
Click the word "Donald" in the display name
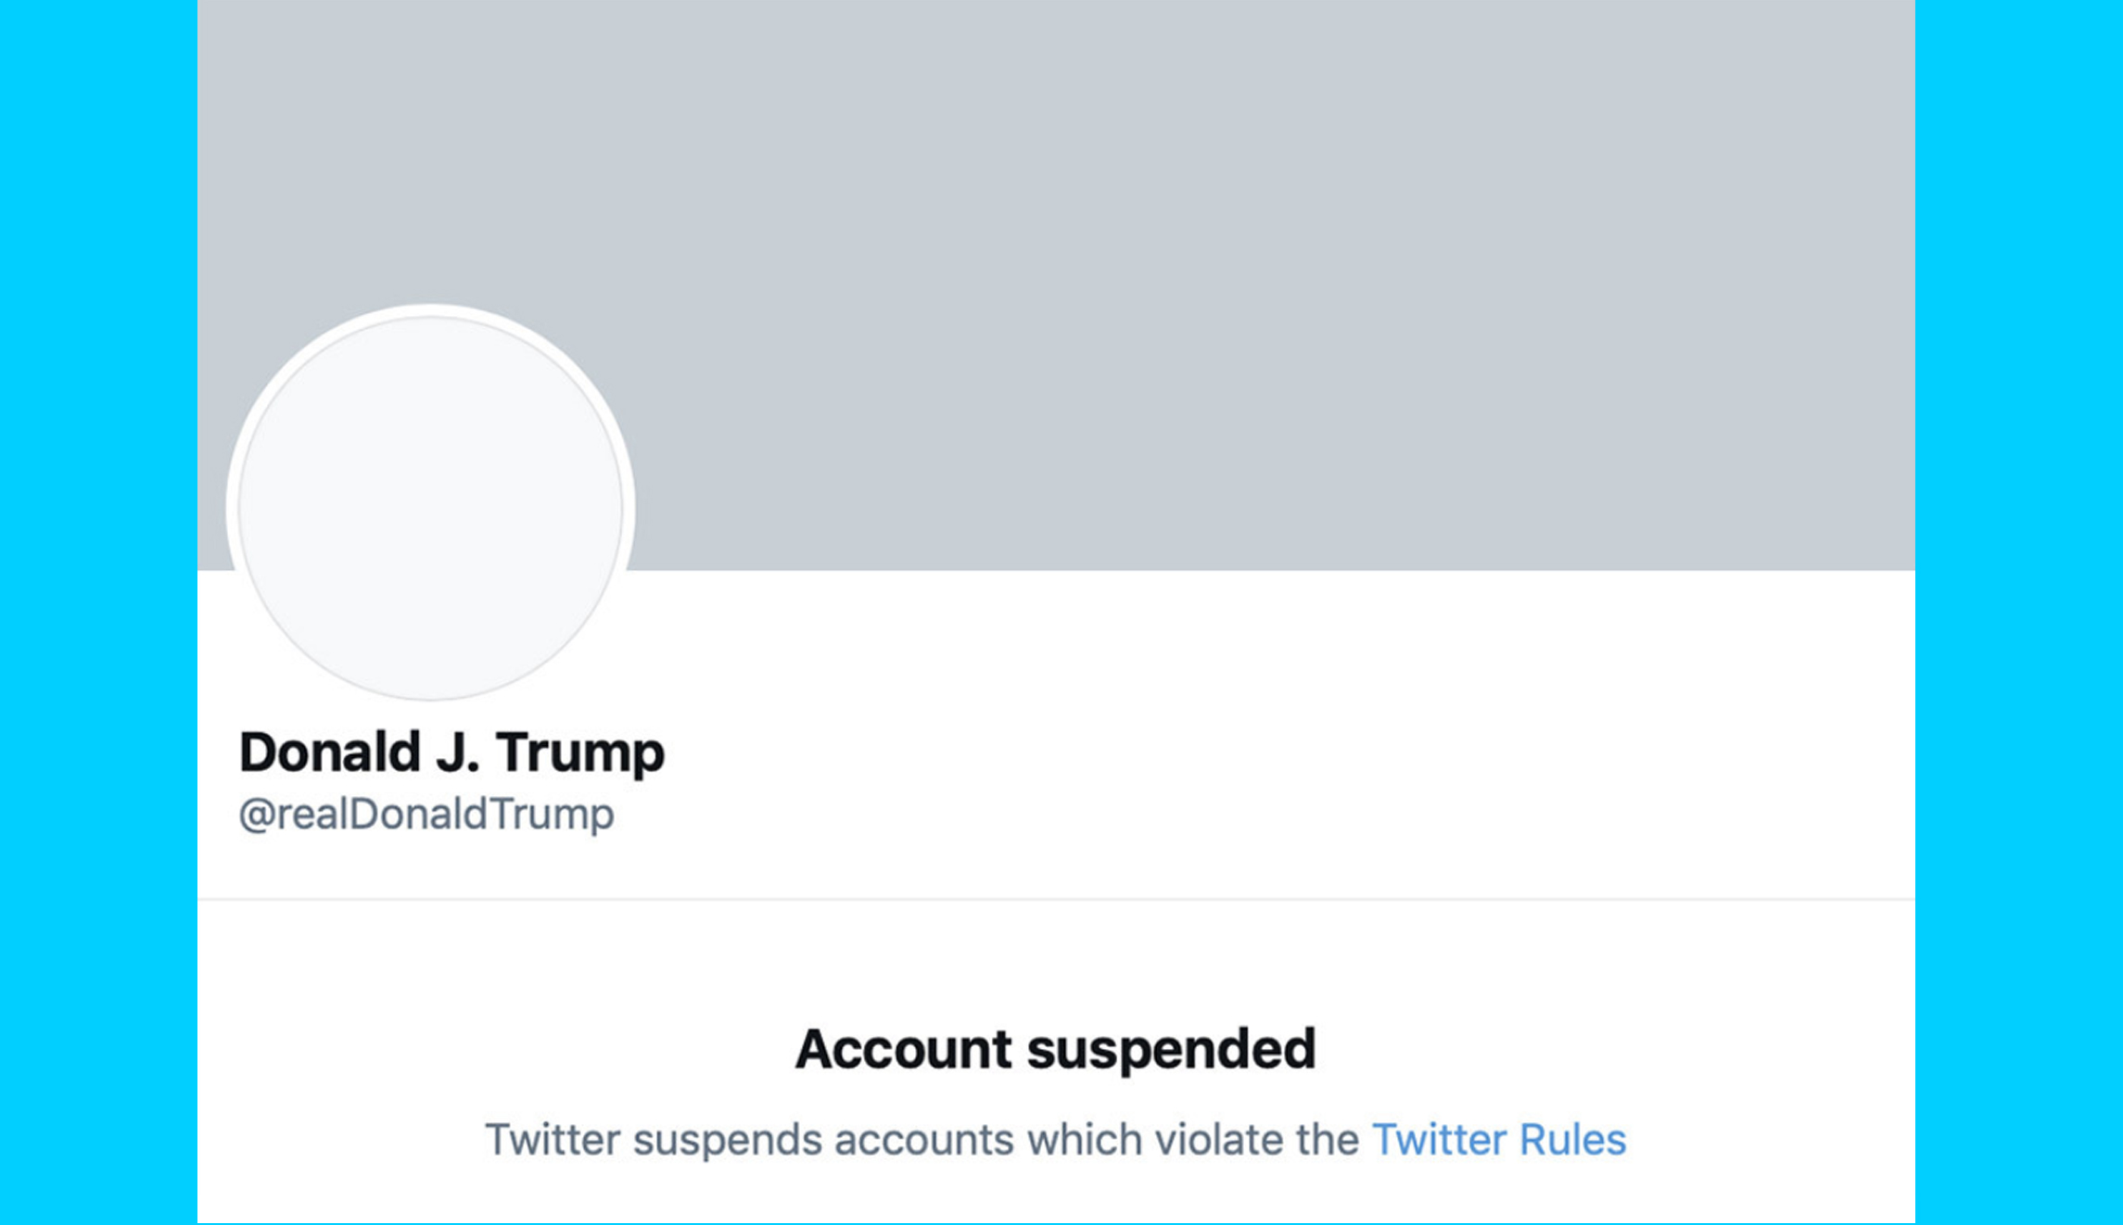click(330, 751)
